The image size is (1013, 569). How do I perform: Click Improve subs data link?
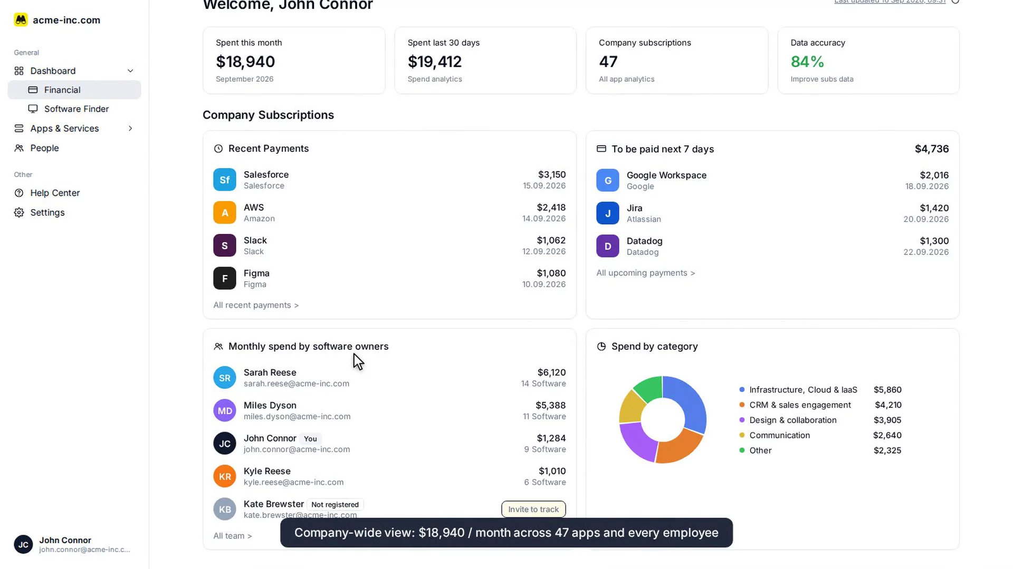[822, 79]
